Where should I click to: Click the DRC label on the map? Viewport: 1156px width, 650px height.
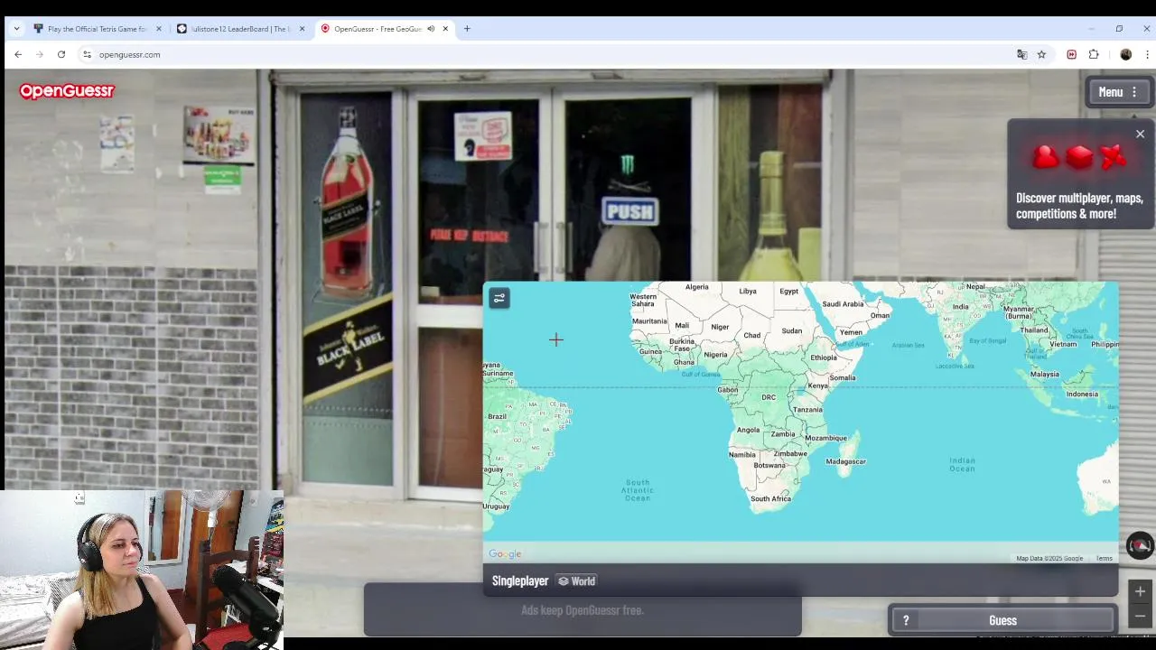(769, 397)
